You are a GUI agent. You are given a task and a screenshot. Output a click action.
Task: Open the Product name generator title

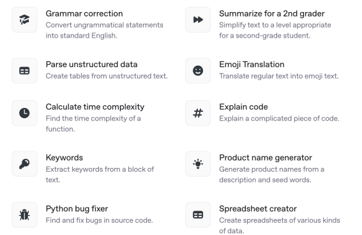click(266, 158)
